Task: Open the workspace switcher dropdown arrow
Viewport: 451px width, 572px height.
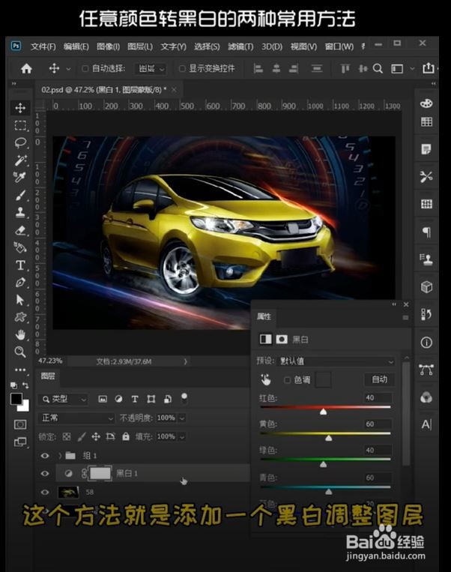Action: tap(412, 68)
